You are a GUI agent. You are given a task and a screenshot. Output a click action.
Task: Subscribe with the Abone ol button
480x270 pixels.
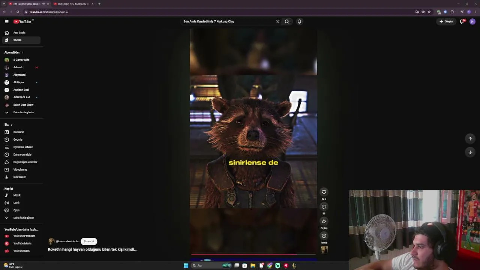(89, 241)
